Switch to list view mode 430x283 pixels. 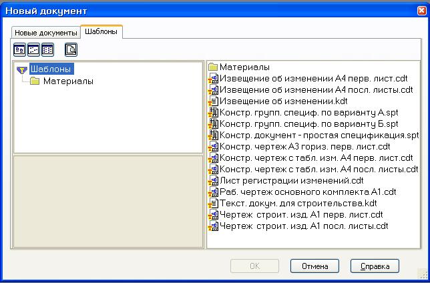pyautogui.click(x=47, y=50)
